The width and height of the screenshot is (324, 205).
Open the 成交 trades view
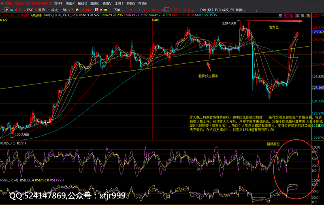[226, 10]
